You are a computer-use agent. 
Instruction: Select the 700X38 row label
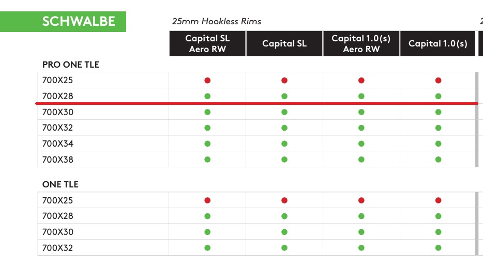(58, 160)
